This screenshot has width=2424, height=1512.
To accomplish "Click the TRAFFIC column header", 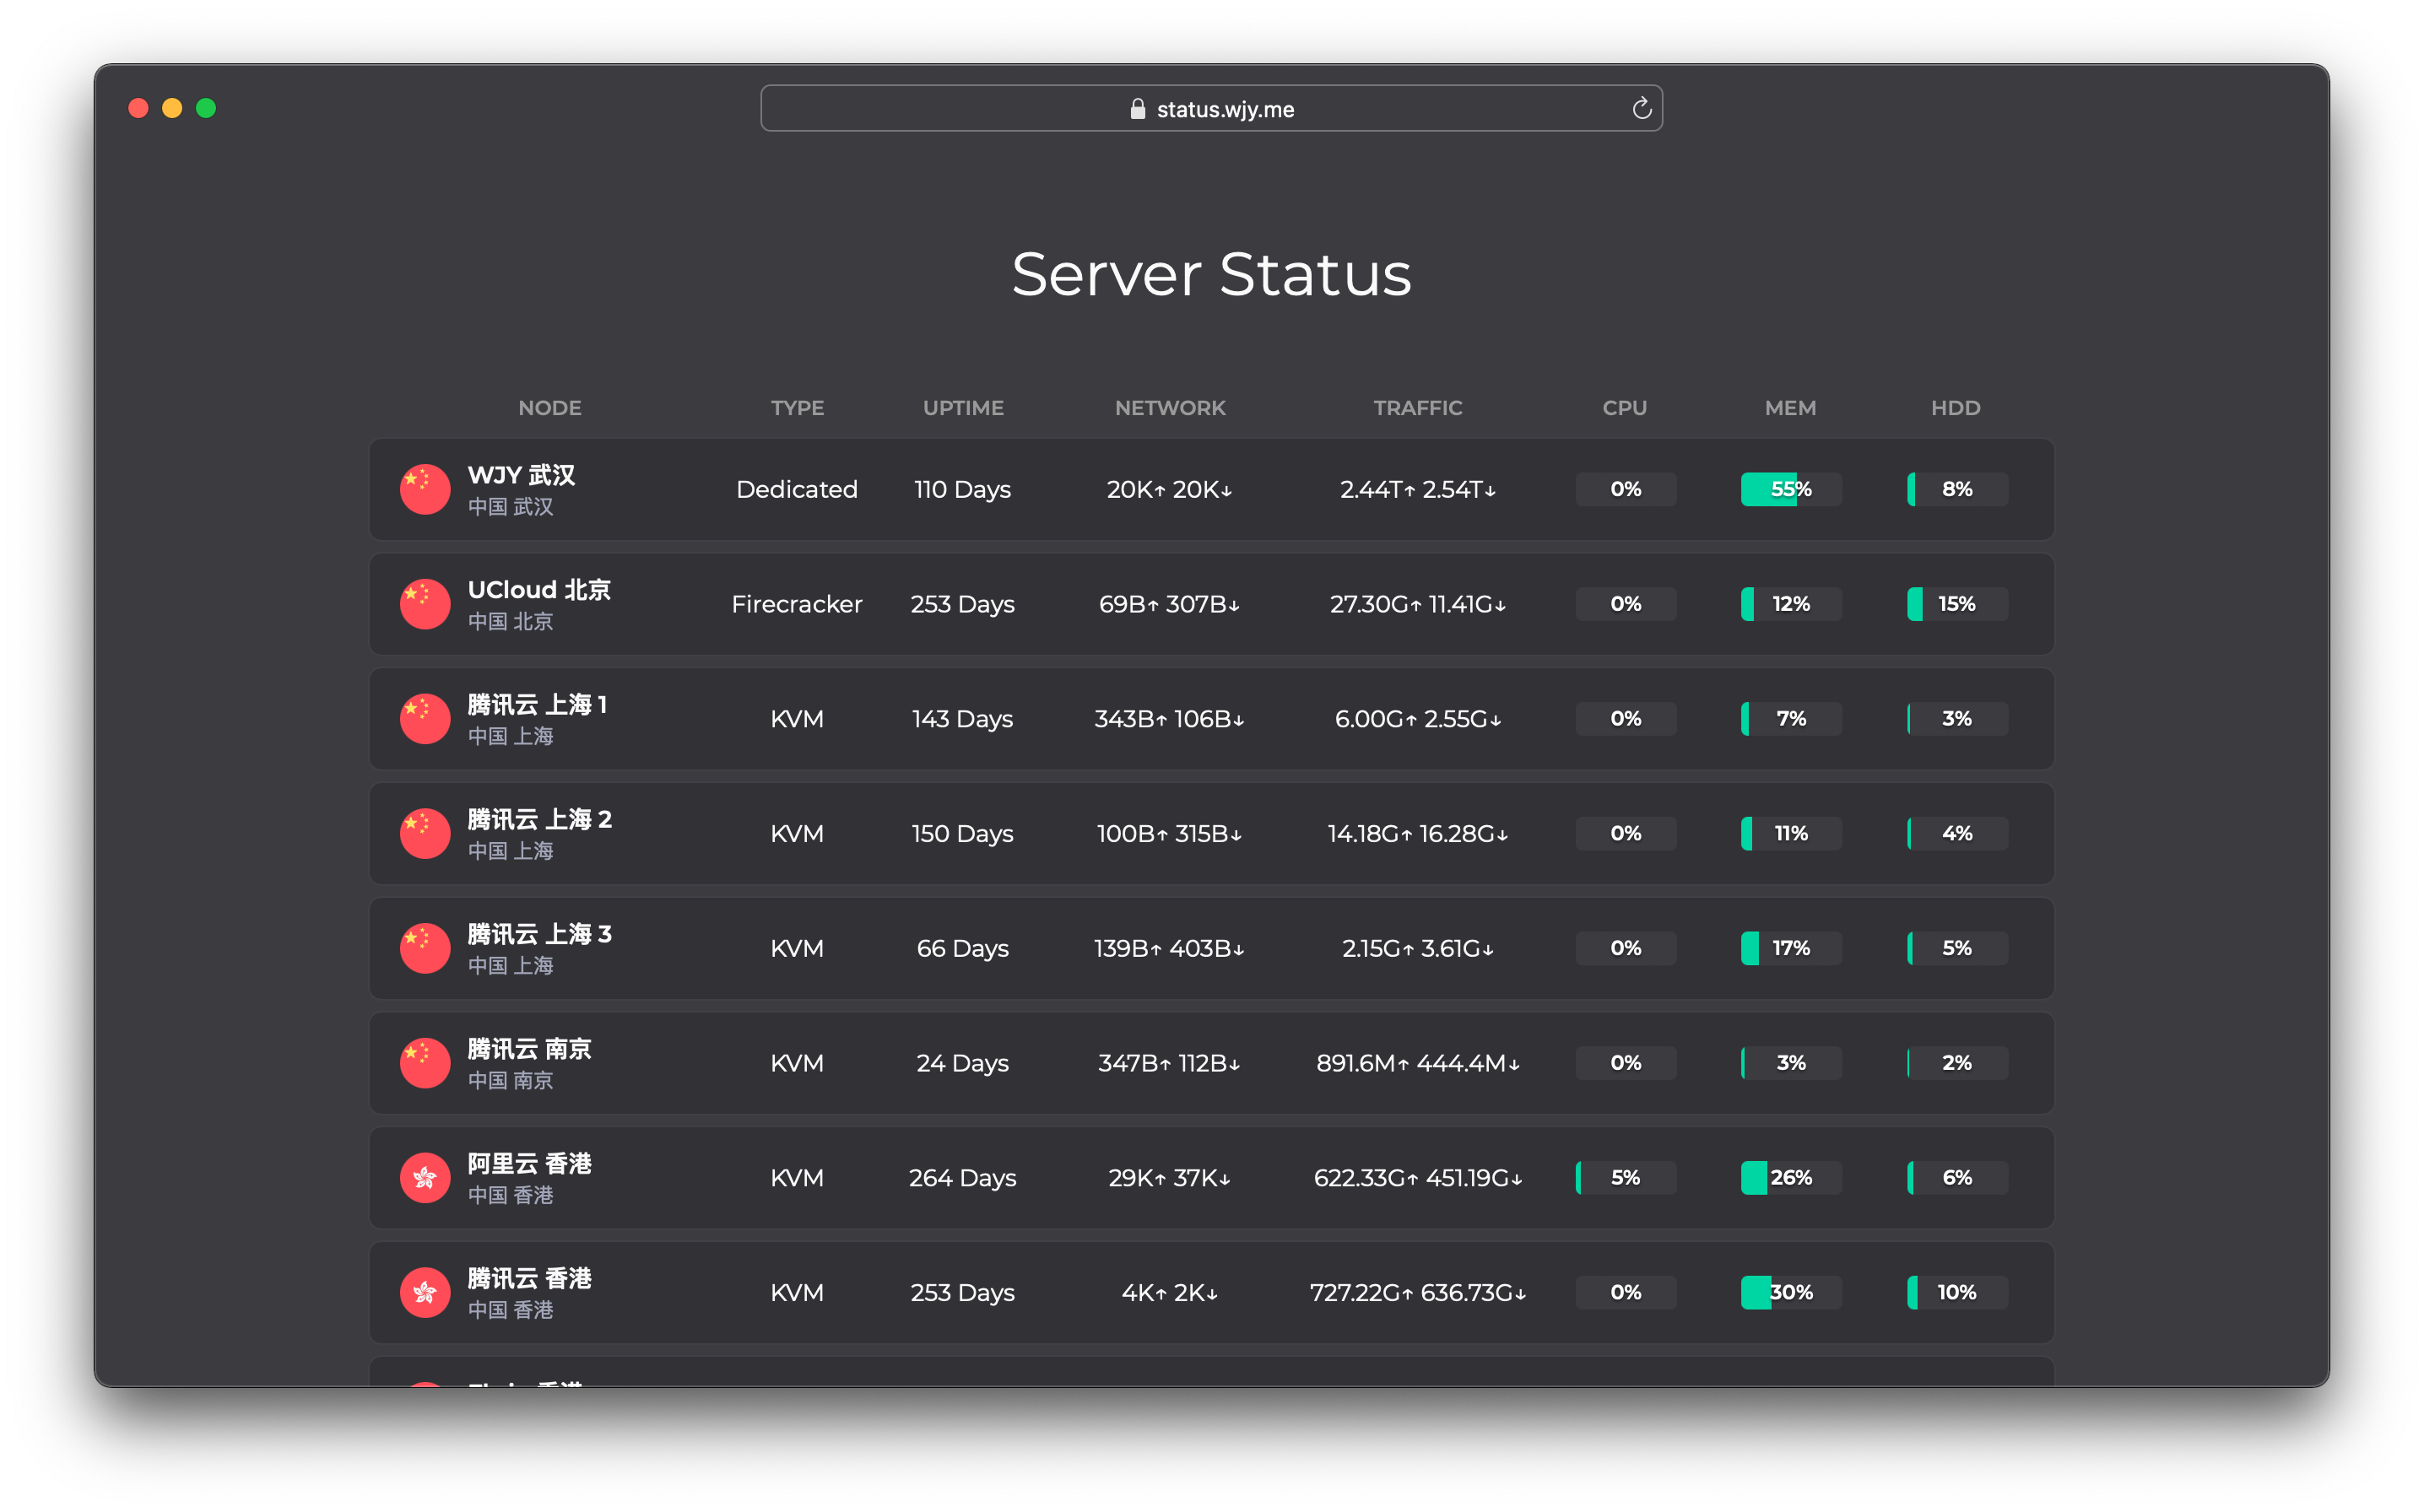I will pyautogui.click(x=1417, y=408).
